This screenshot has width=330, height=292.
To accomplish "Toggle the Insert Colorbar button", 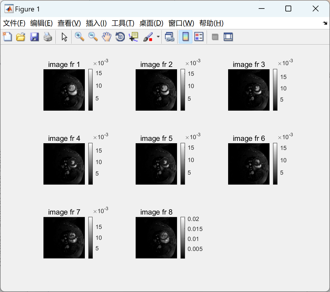I will [x=186, y=37].
